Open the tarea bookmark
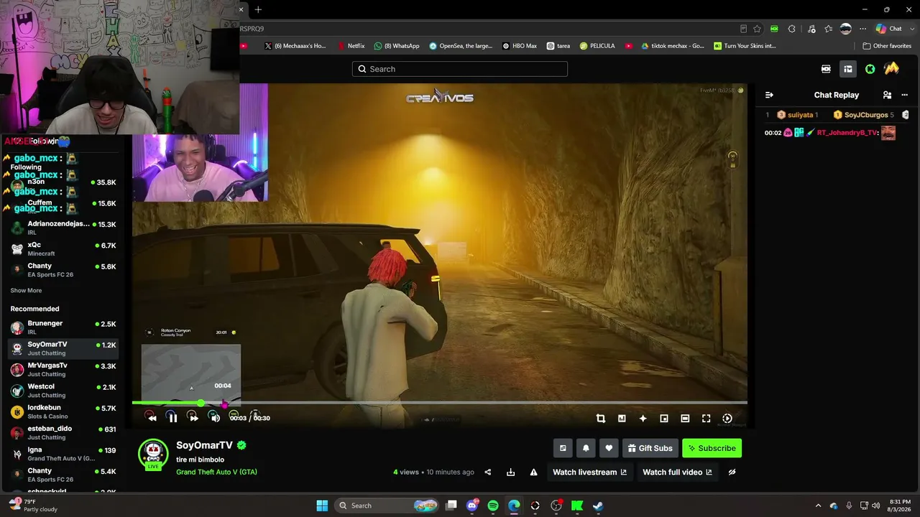The width and height of the screenshot is (920, 517). coord(558,46)
